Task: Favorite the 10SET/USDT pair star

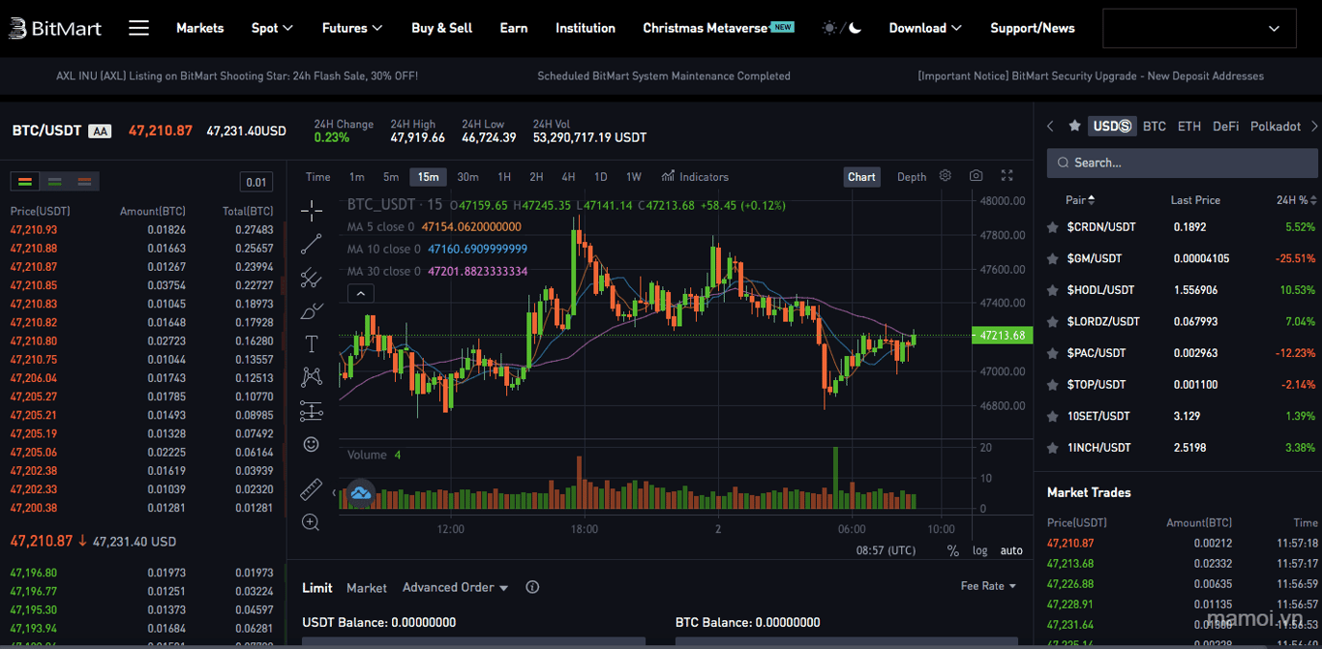Action: click(1053, 417)
